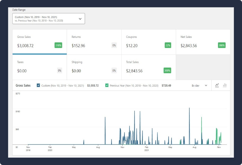Uncheck the Previous Year series checkbox
Viewport: 242px width, 165px height.
click(107, 85)
